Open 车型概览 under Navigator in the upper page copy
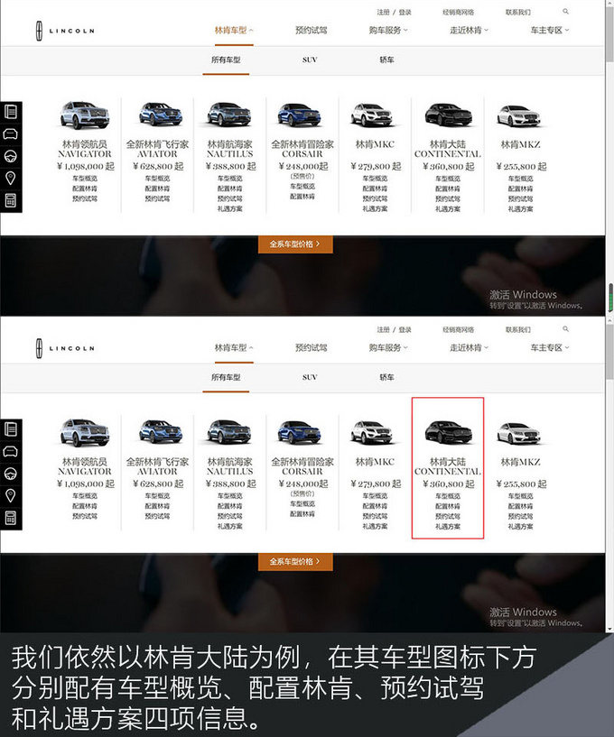The image size is (614, 737). (85, 179)
